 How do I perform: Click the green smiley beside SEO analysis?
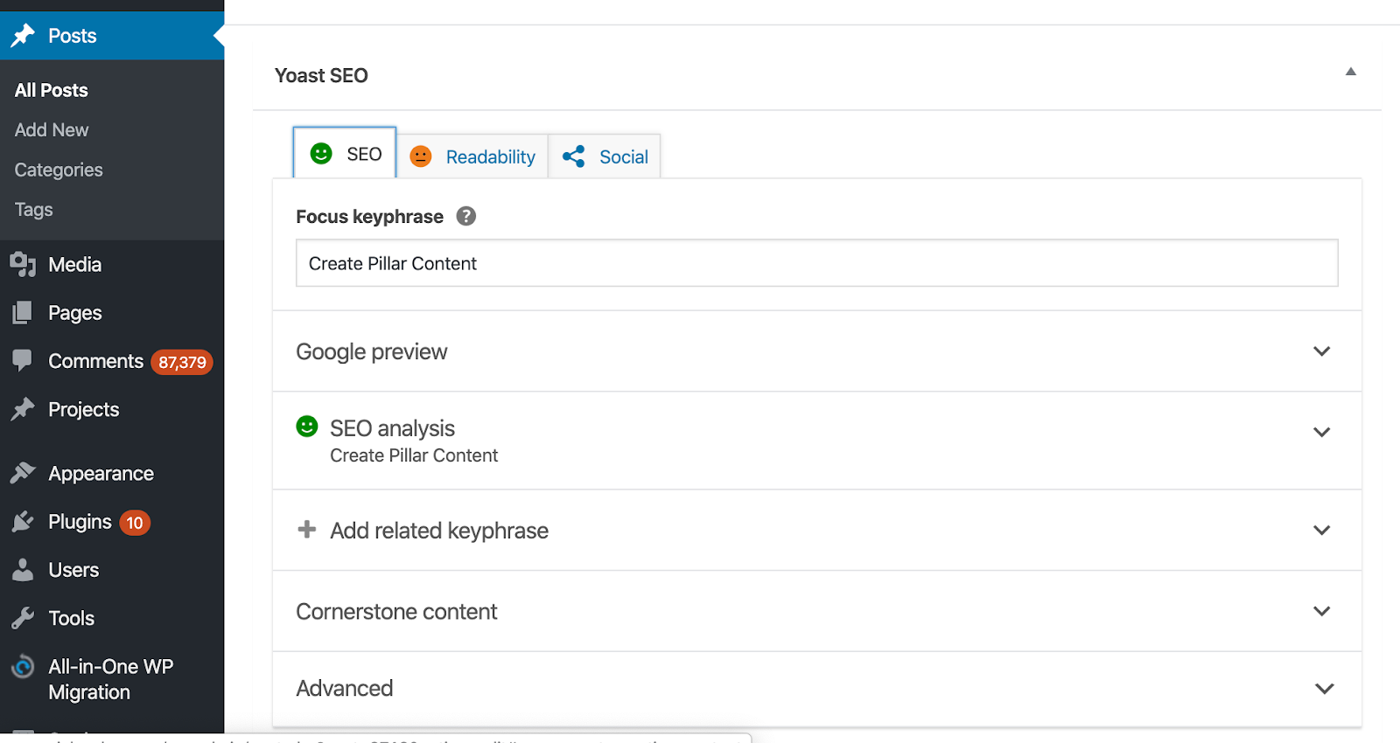(x=307, y=427)
